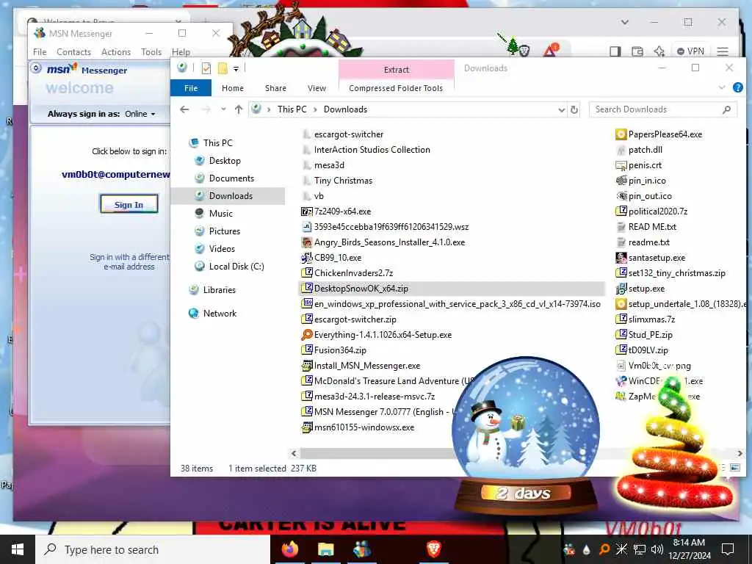Open the Brave tab search chevron
This screenshot has width=752, height=564.
tap(624, 22)
